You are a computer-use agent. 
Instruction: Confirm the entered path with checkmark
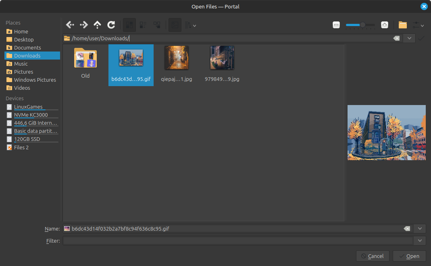click(421, 38)
